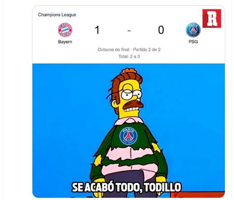Click Bayern's score of 1
234x200 pixels.
[x=97, y=30]
